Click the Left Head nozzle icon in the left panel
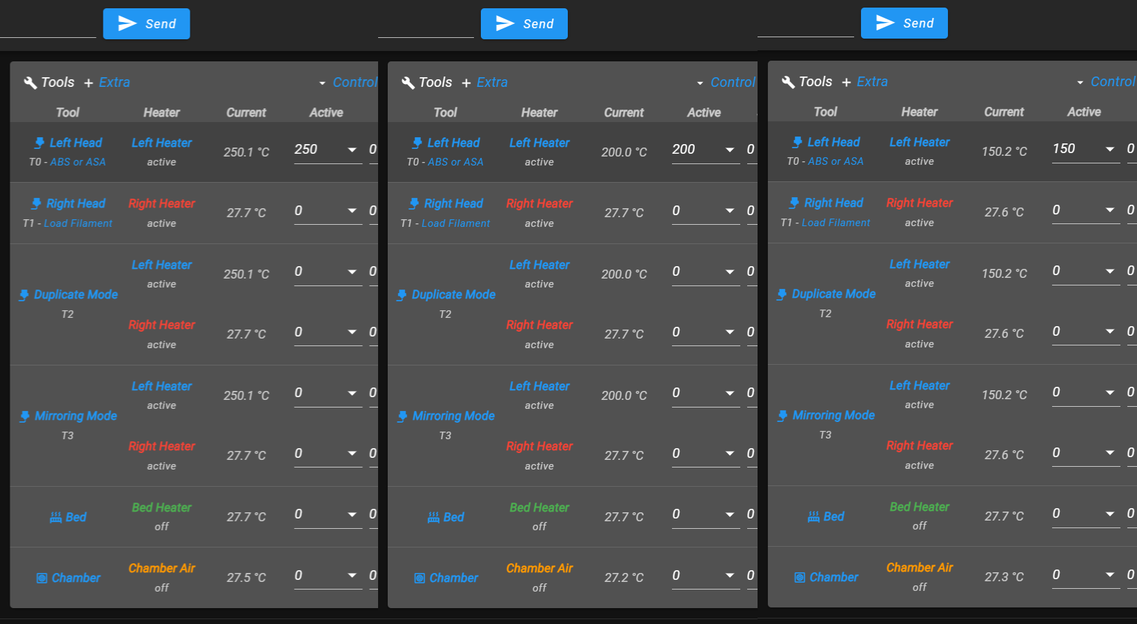Screen dimensions: 1137x624 point(39,143)
